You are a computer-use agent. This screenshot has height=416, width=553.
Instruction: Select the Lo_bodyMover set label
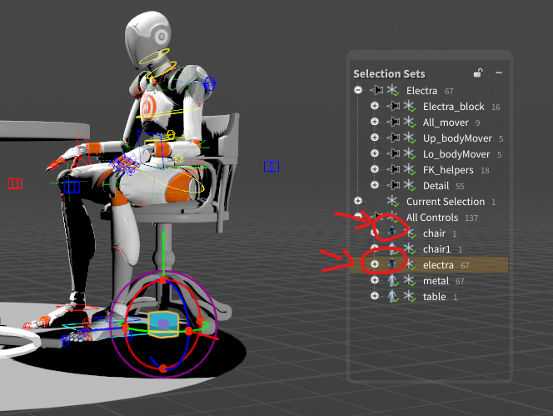[456, 154]
